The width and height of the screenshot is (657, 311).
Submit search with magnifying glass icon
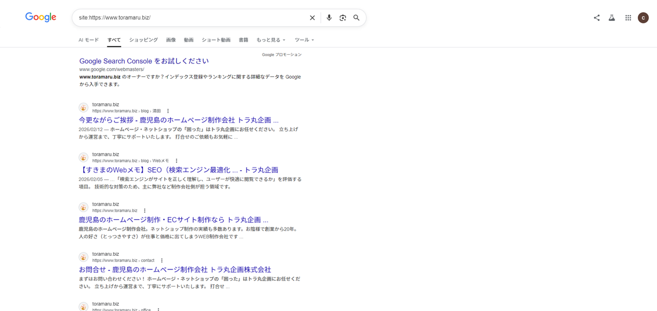pyautogui.click(x=356, y=17)
